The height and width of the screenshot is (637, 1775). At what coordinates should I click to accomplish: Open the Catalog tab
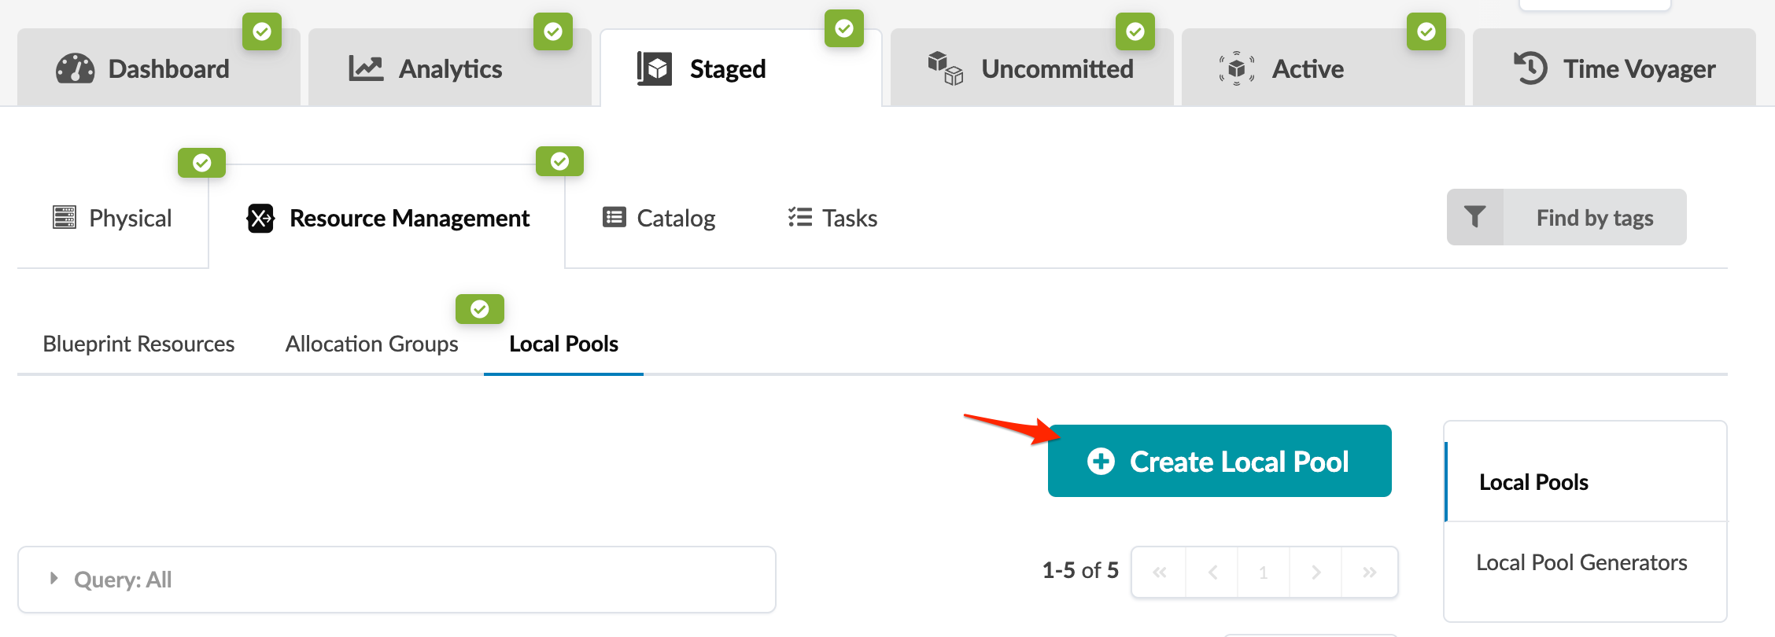point(659,218)
